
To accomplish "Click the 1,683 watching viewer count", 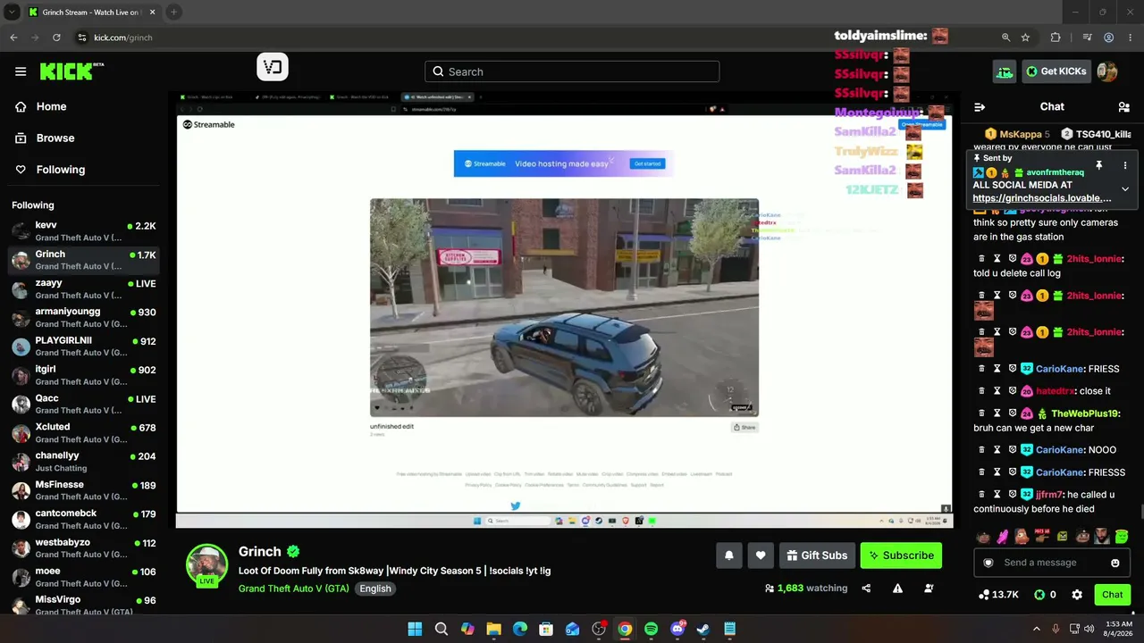I will pos(806,589).
